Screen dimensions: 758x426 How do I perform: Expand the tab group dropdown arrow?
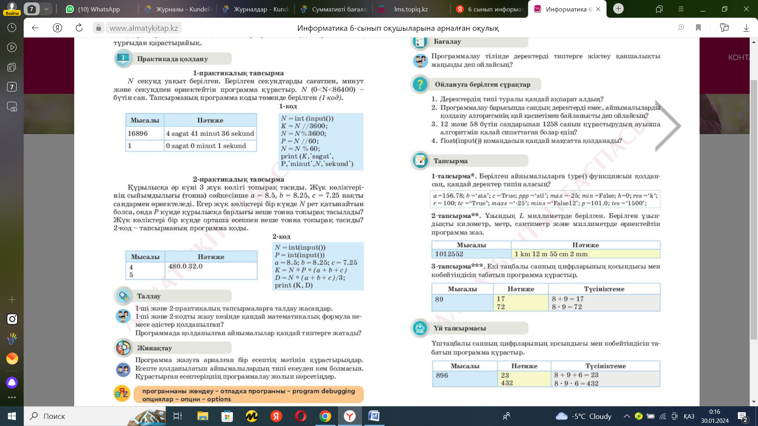[46, 9]
